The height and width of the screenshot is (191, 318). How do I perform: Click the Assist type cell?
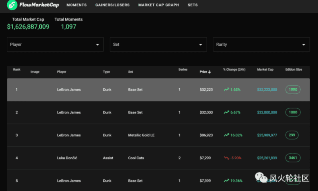pyautogui.click(x=108, y=158)
